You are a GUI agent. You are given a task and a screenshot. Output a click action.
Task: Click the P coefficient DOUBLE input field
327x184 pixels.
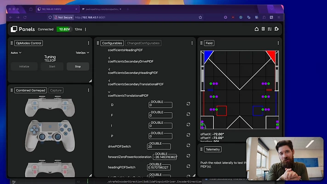(x=161, y=136)
